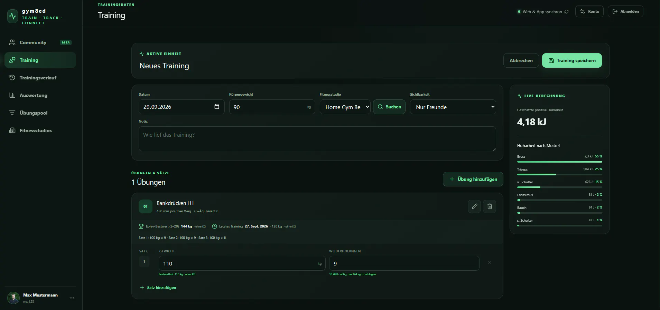Click the Datum field 29.09.2026

coord(182,107)
